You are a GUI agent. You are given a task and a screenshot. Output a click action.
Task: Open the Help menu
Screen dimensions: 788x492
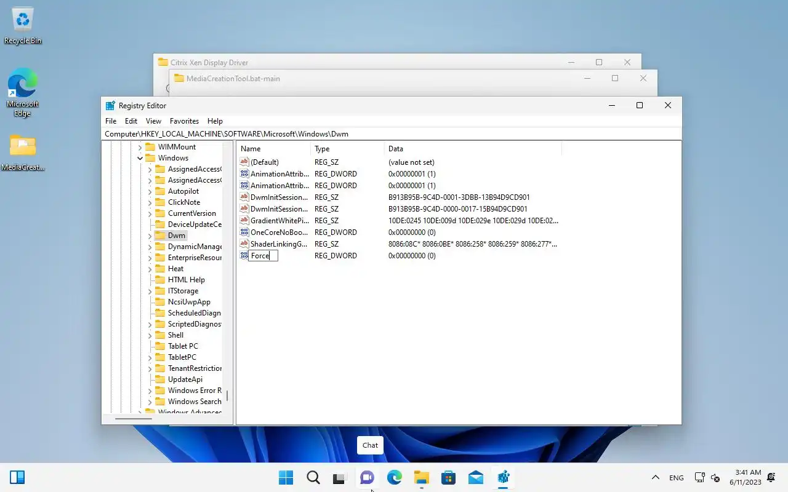click(215, 121)
